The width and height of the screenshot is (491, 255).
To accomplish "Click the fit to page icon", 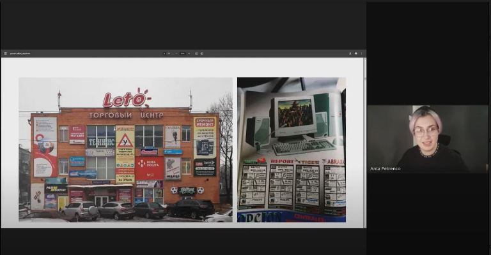I will (196, 54).
